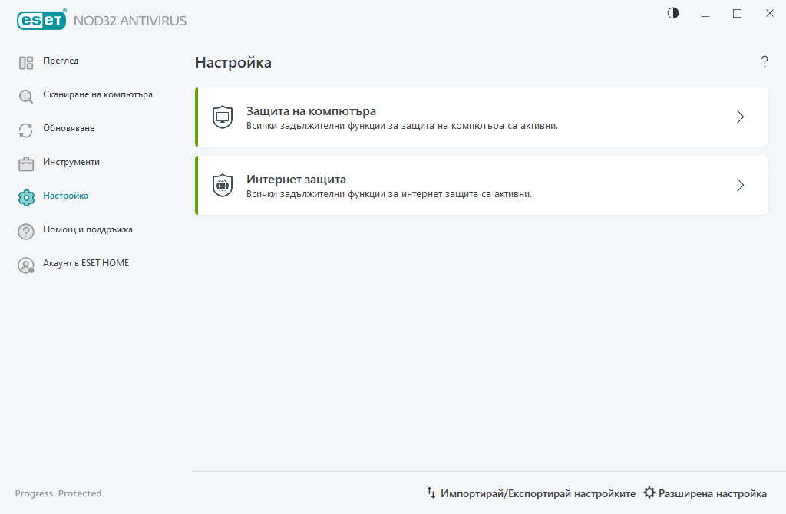Click Импортирай/Експортирай настройките link
Screen dimensions: 786x514
point(538,493)
